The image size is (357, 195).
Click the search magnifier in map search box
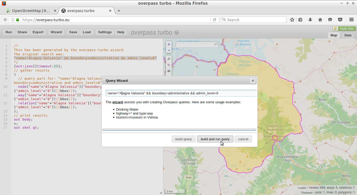216,44
